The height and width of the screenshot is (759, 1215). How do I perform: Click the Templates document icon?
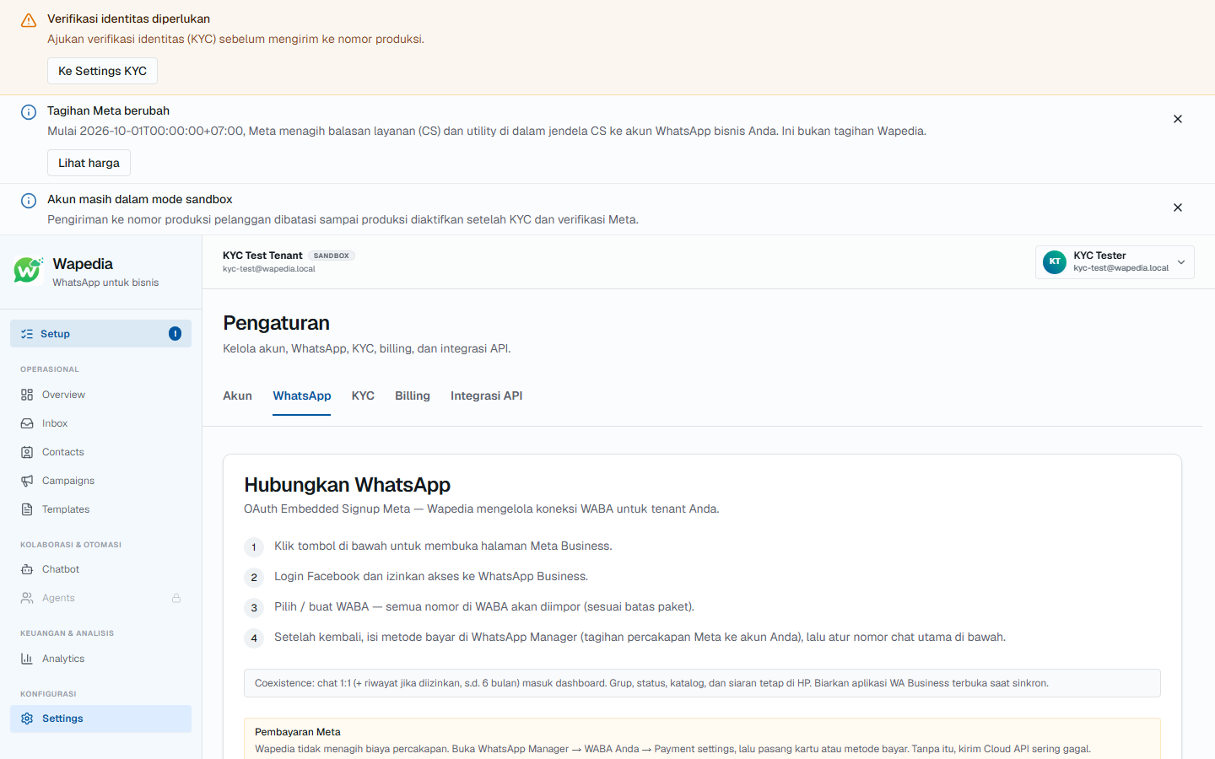tap(27, 509)
